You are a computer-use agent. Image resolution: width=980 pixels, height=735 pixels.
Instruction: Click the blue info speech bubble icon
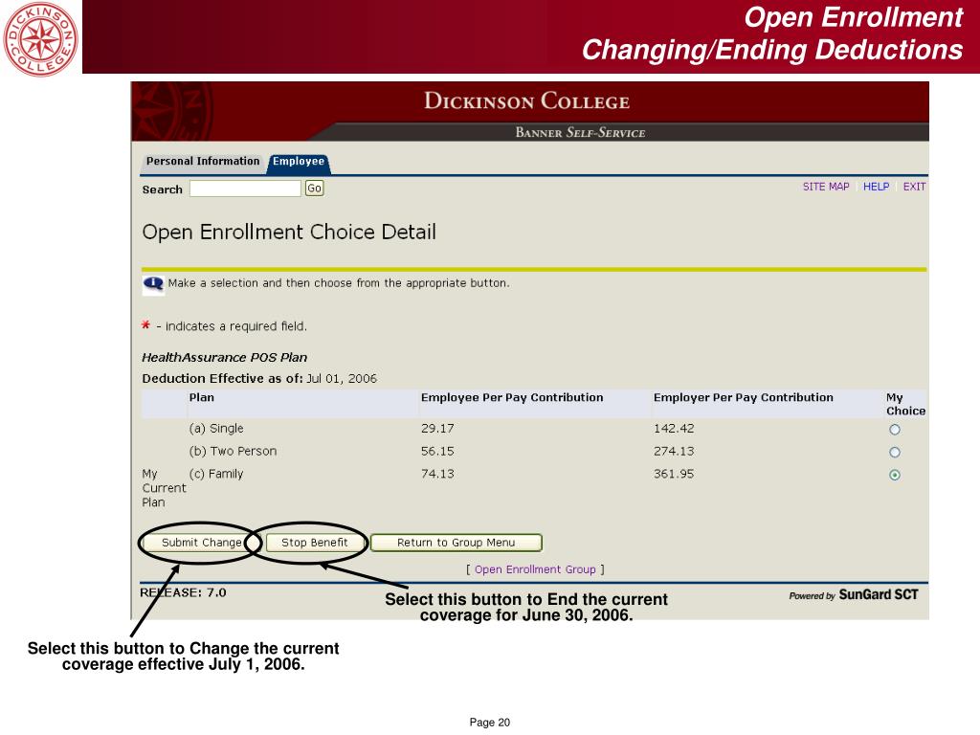point(153,284)
